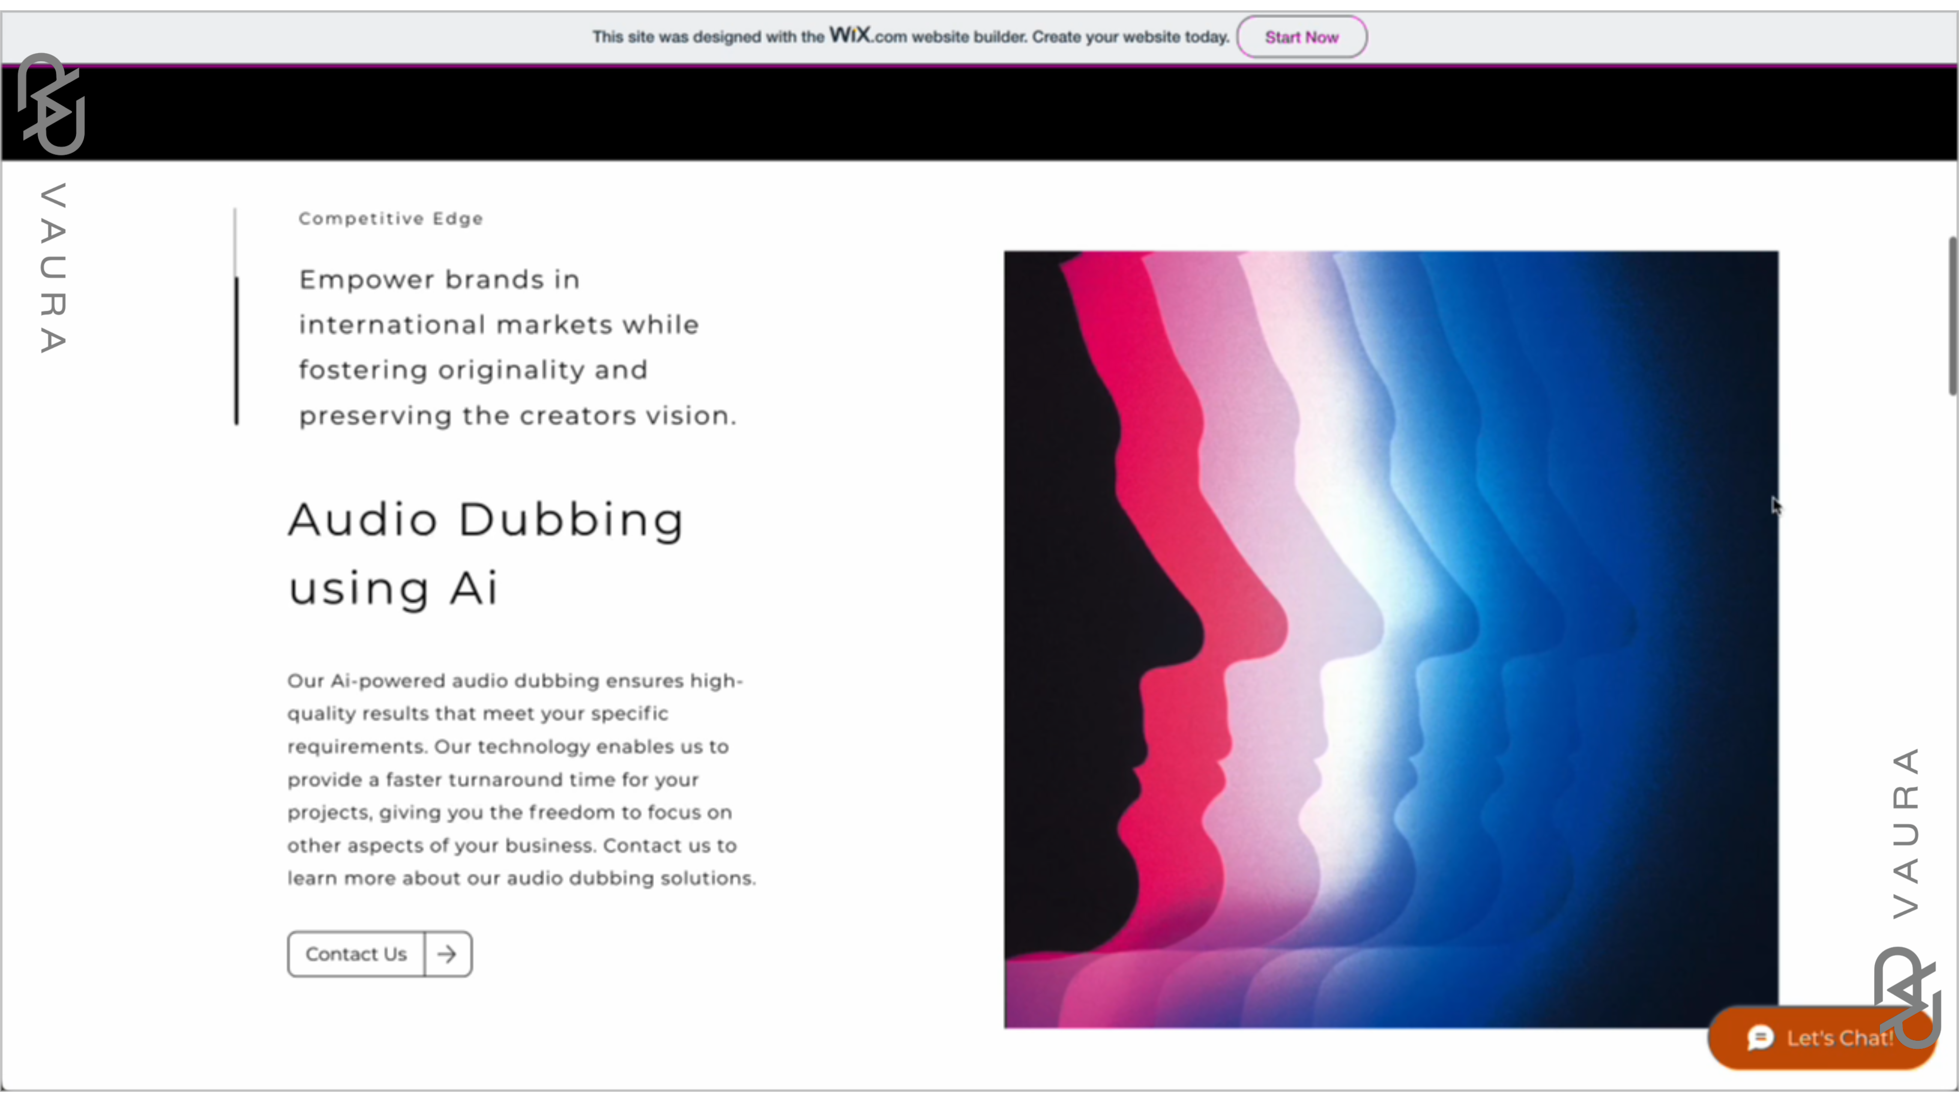Click the paragraph starting 'Our Ai-powered audio dubbing'
Screen dimensions: 1959x1102
point(522,779)
